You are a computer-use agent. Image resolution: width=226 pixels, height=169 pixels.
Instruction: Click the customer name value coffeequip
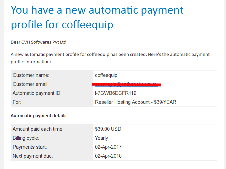coord(106,76)
